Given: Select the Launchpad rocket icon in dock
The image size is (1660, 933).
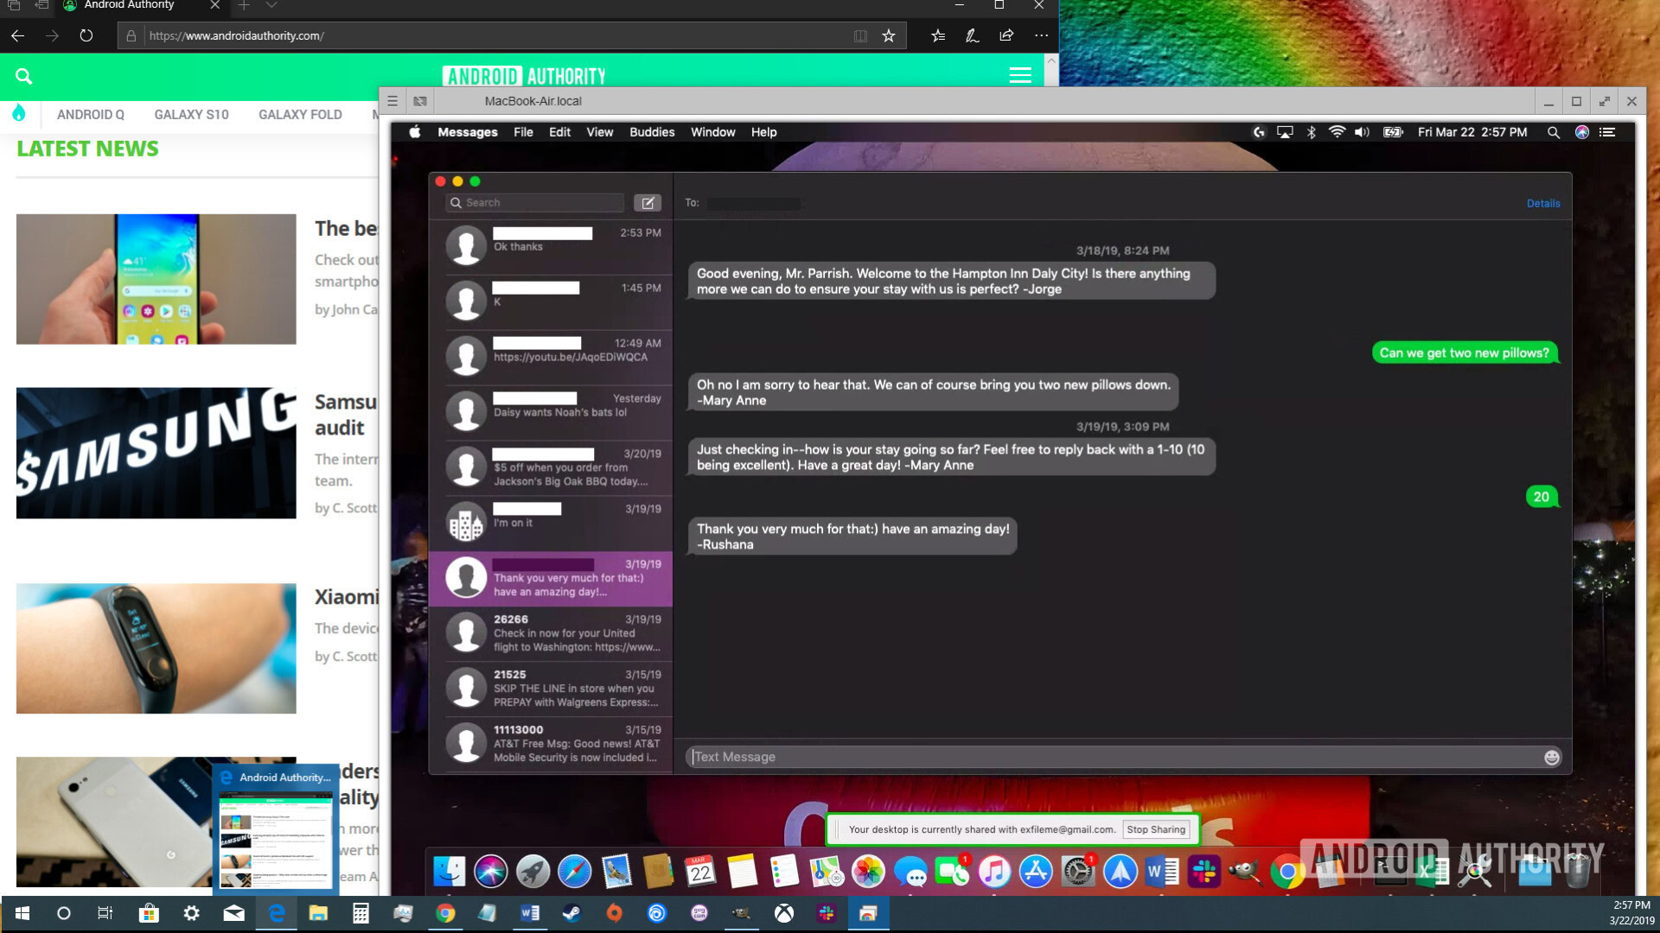Looking at the screenshot, I should 533,872.
